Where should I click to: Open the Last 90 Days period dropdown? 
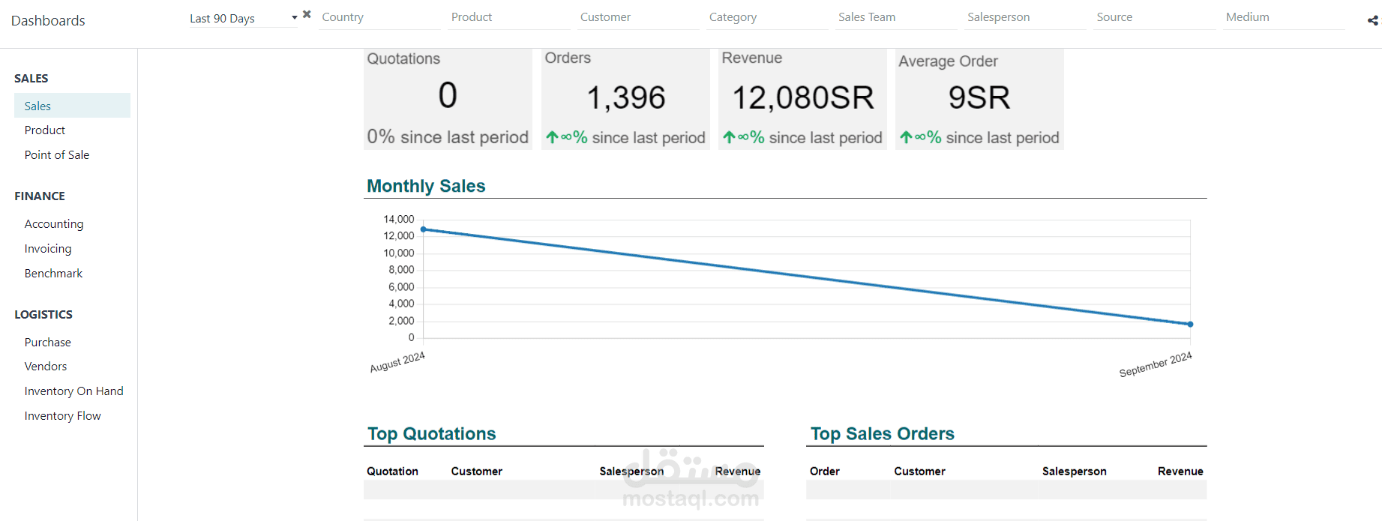[243, 18]
